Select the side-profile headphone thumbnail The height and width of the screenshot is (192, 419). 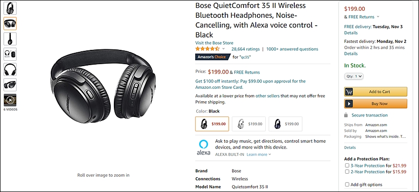coord(10,39)
